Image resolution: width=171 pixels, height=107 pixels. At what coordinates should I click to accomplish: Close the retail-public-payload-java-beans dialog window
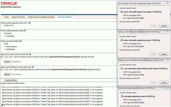coord(168,87)
